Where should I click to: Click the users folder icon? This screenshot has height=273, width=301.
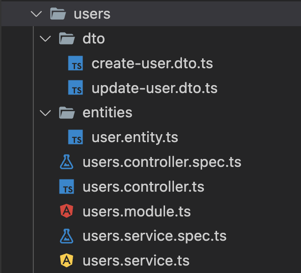point(58,14)
